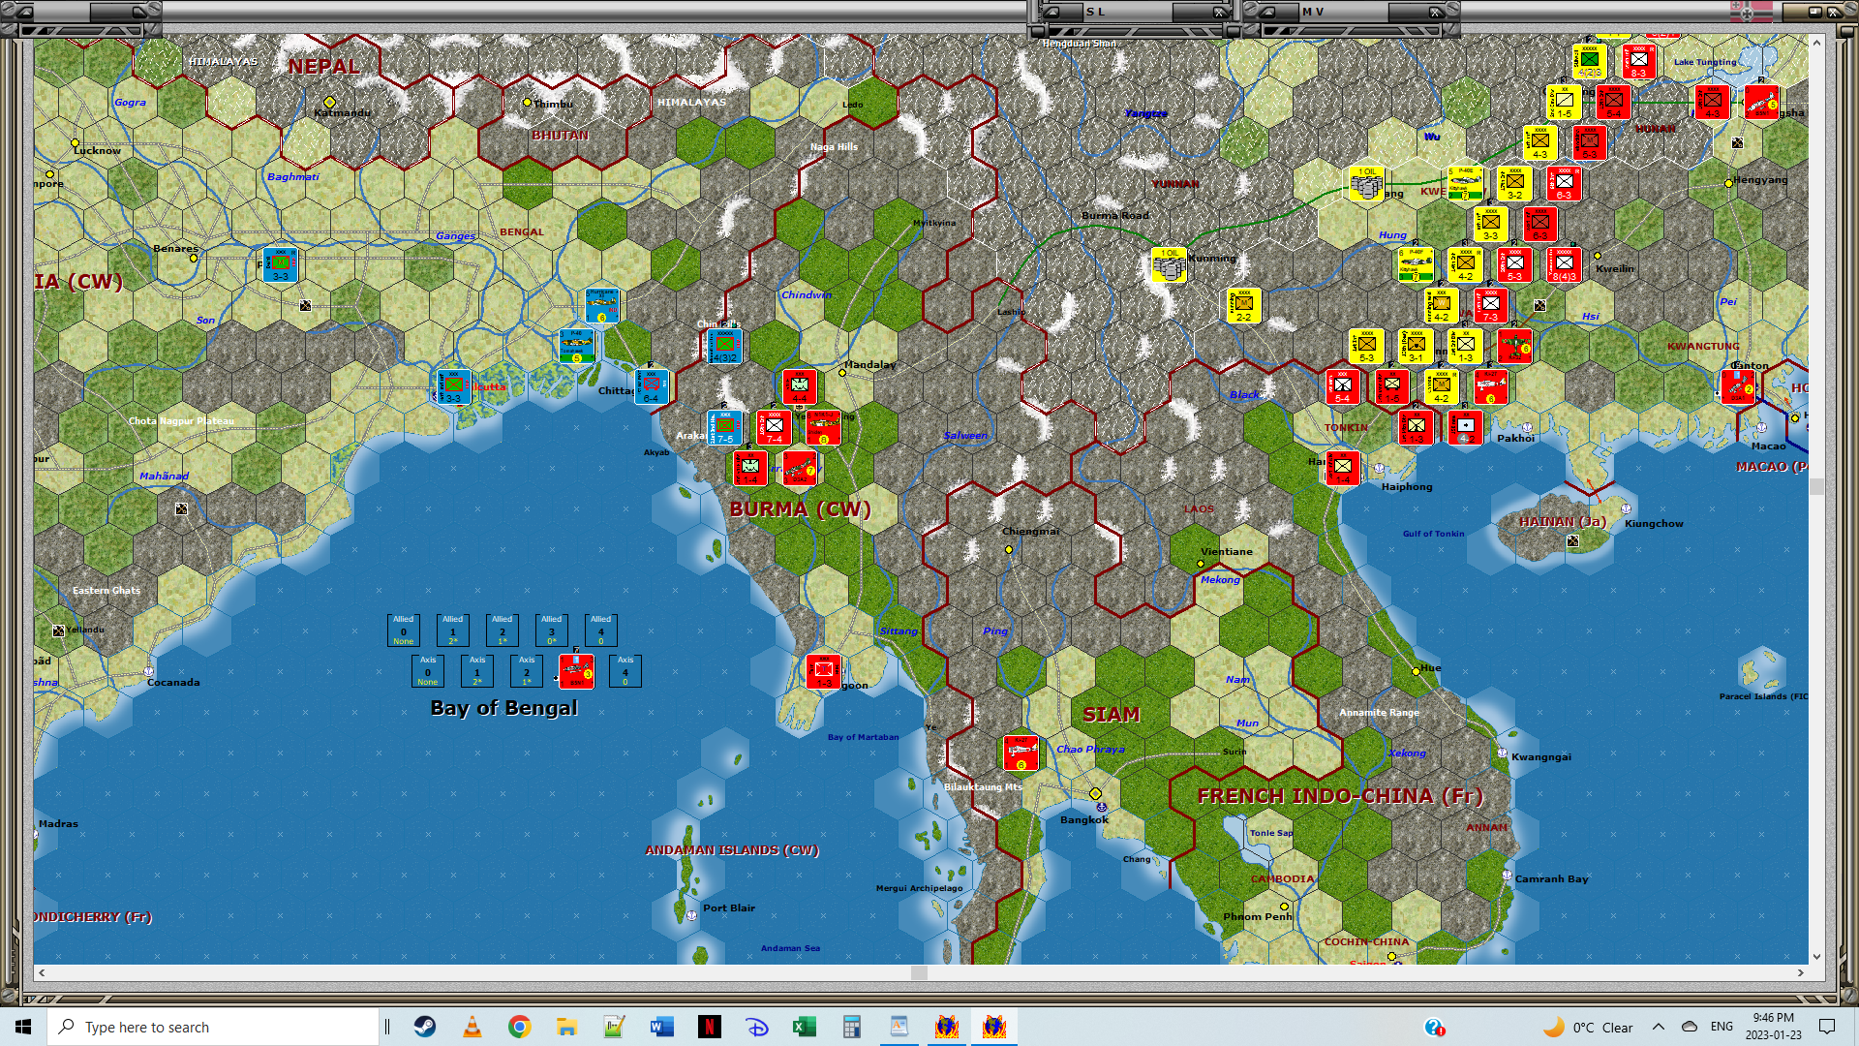Click the Port Blair port symbol
This screenshot has width=1859, height=1046.
point(691,914)
